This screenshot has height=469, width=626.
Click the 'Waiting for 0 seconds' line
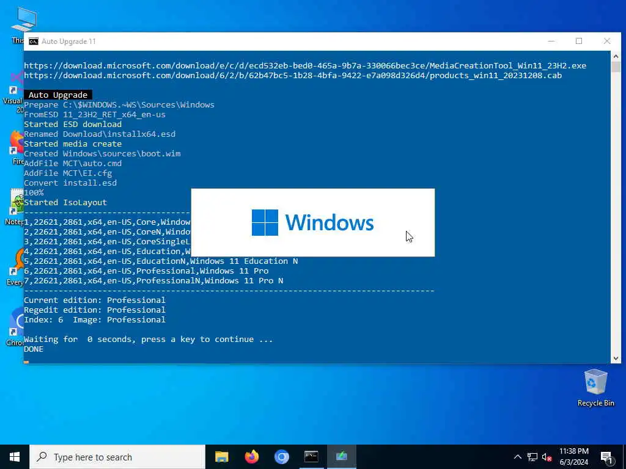(149, 339)
